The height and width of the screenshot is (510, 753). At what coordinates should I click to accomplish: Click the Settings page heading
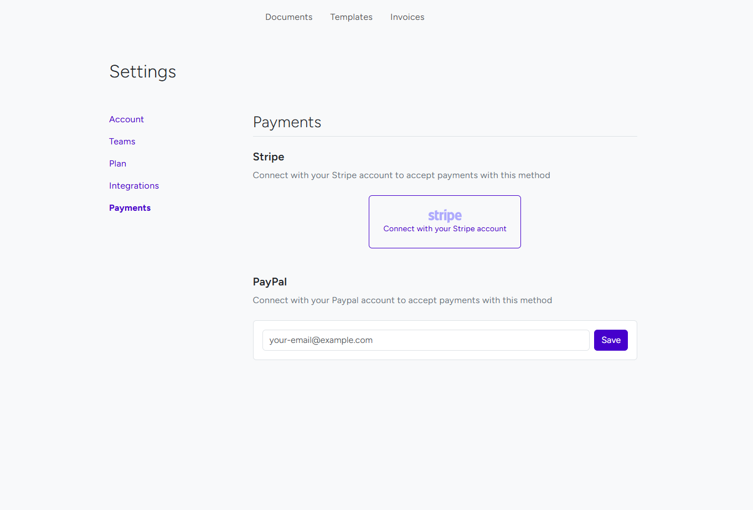coord(142,71)
